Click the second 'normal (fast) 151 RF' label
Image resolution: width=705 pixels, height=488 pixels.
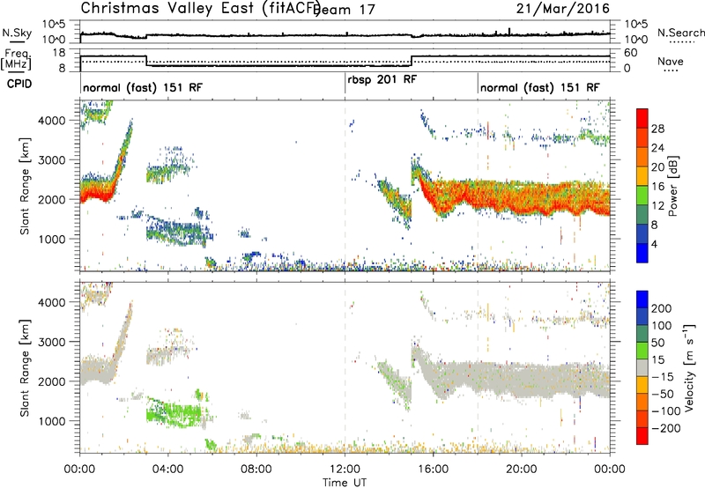coord(539,87)
